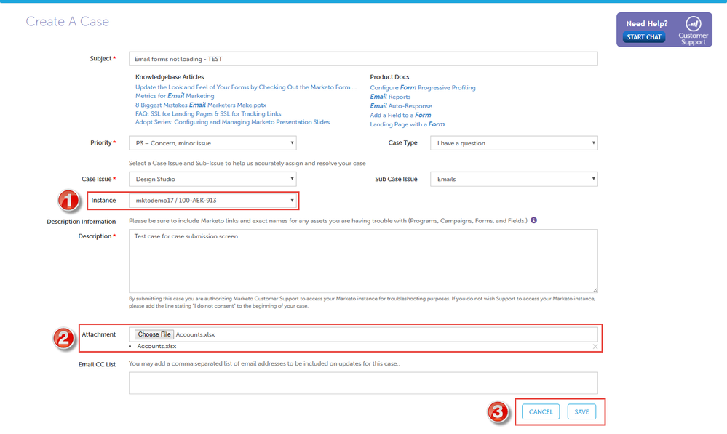
Task: Click the 'Select a Case Issue and Sub-Issue' hint text
Action: (x=247, y=163)
